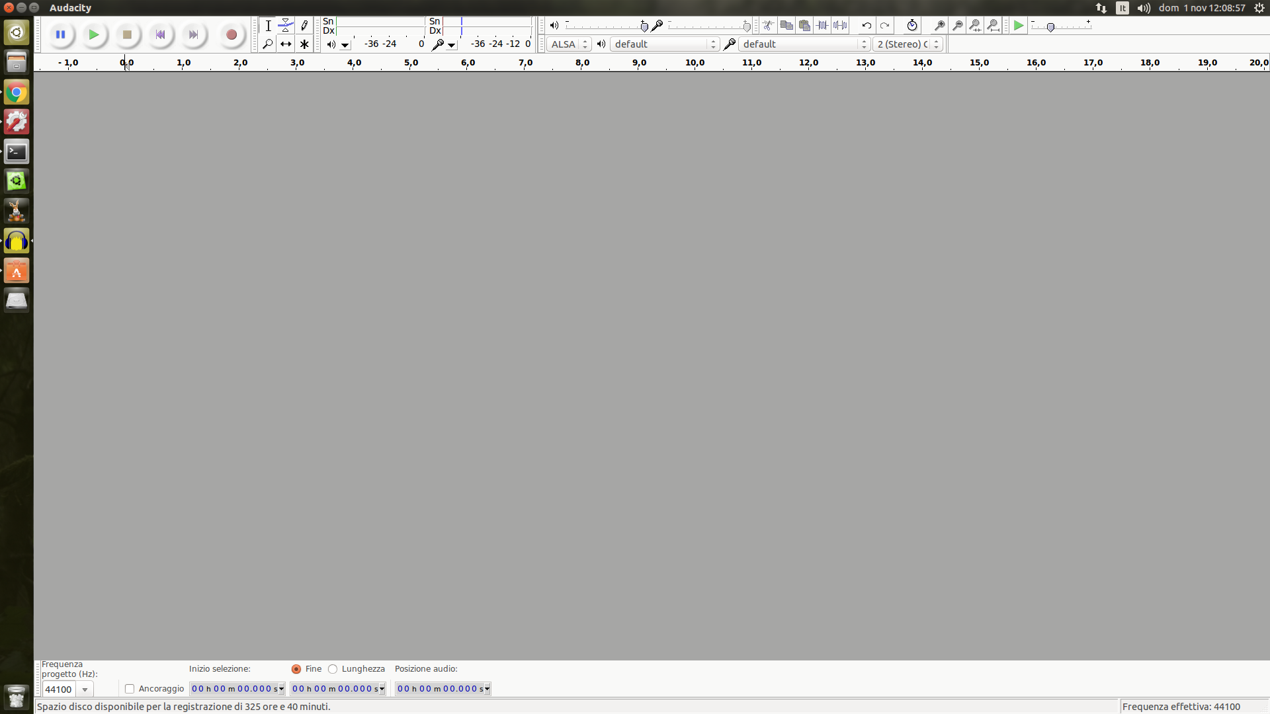Screen dimensions: 1270x714
Task: Click the playback volume slider
Action: point(605,26)
